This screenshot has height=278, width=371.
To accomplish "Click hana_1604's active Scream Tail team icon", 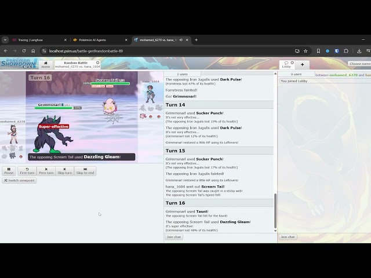I will pyautogui.click(x=143, y=116).
